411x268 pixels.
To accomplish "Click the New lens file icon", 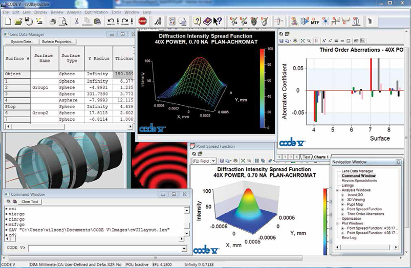I will pyautogui.click(x=8, y=21).
